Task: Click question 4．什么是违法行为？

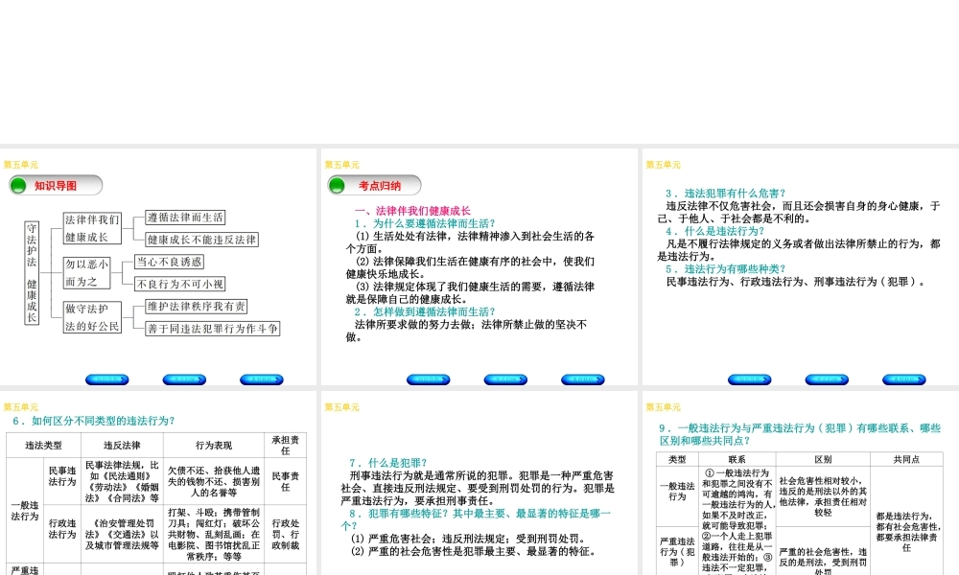Action: click(715, 231)
